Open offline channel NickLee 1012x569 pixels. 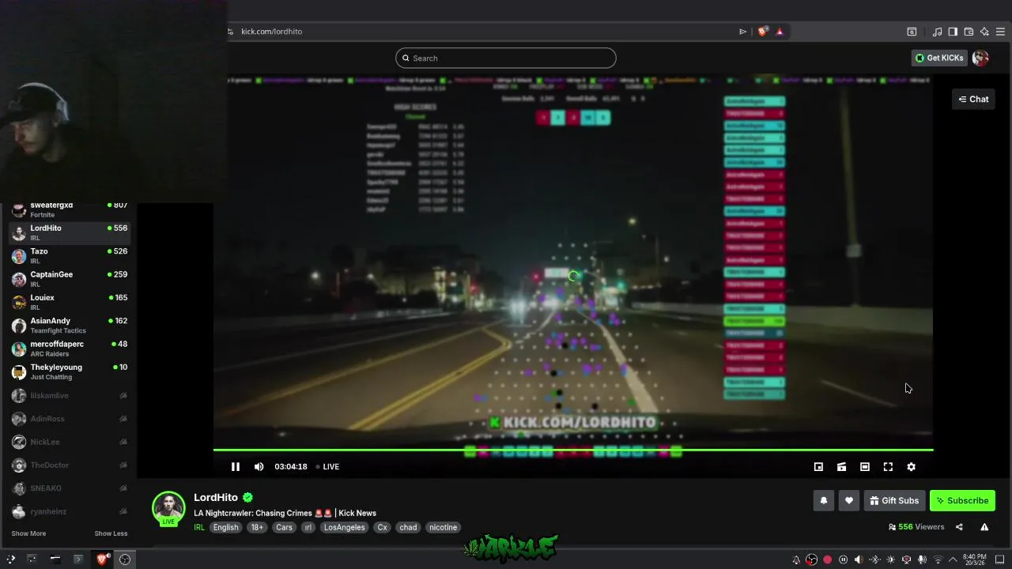coord(70,442)
